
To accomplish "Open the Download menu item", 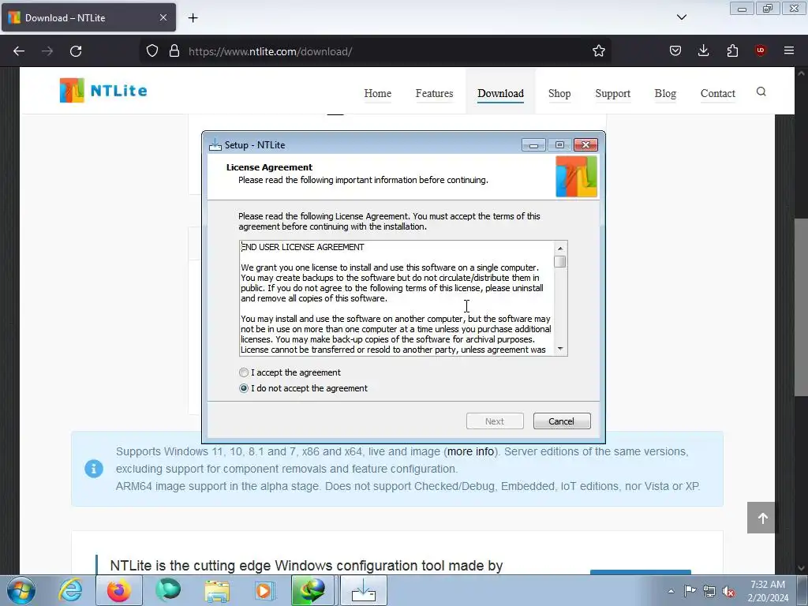I will coord(500,93).
